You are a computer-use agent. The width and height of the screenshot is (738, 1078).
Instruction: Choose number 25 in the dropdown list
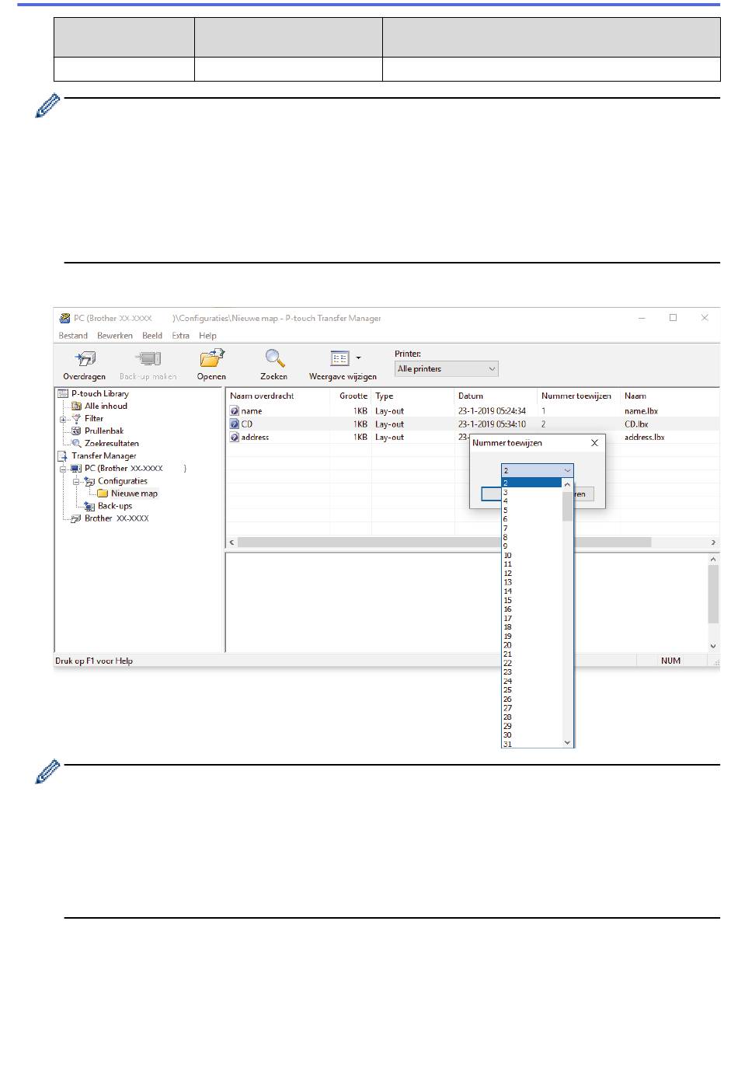click(x=531, y=690)
